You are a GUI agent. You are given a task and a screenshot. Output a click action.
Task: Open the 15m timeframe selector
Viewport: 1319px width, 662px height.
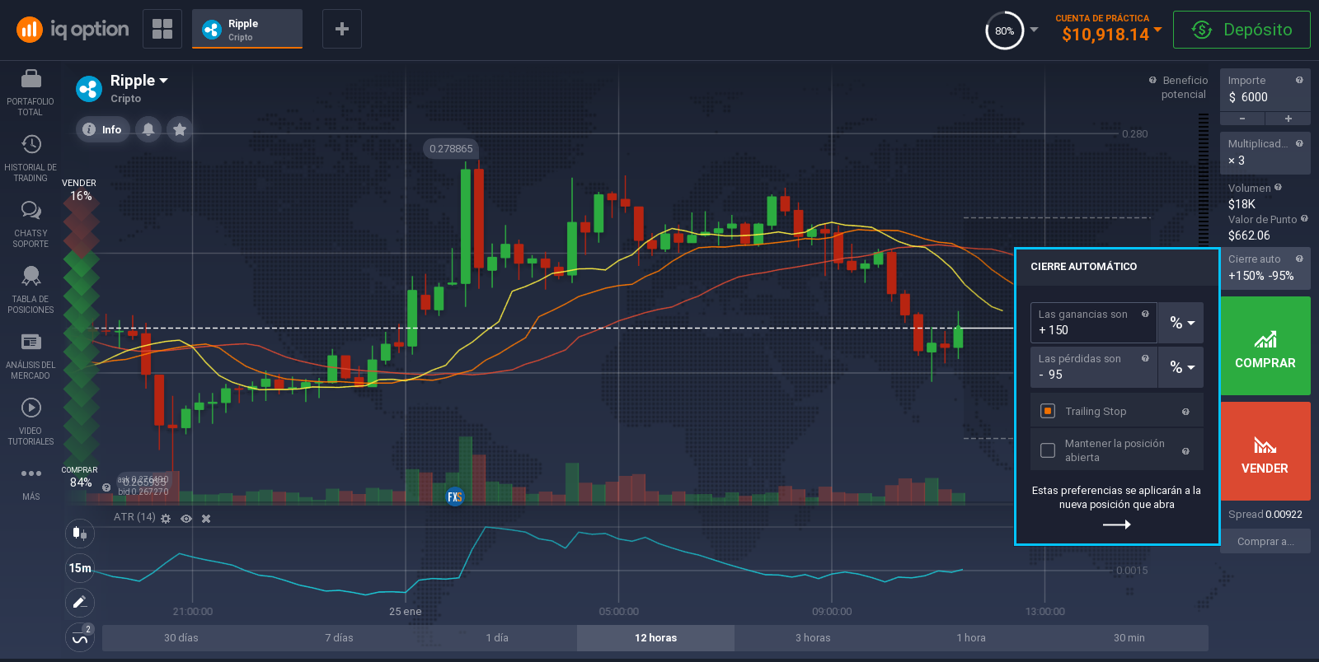pos(80,568)
